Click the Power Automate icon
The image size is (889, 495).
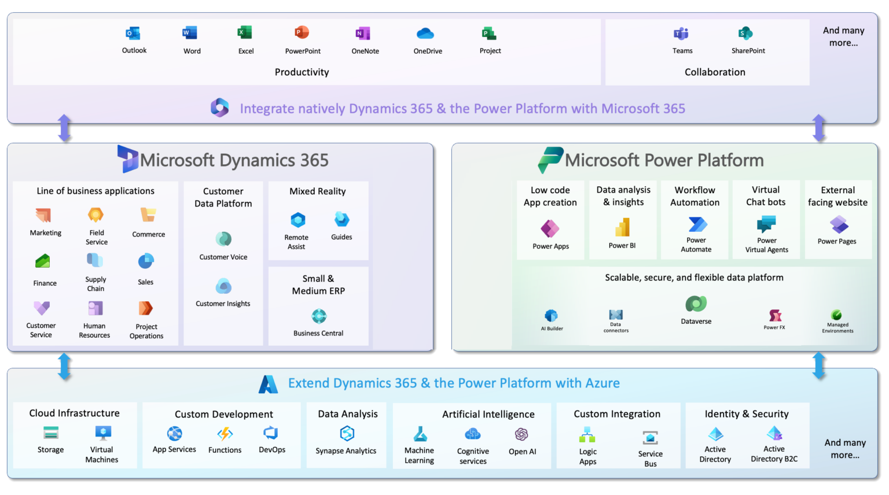click(x=698, y=224)
